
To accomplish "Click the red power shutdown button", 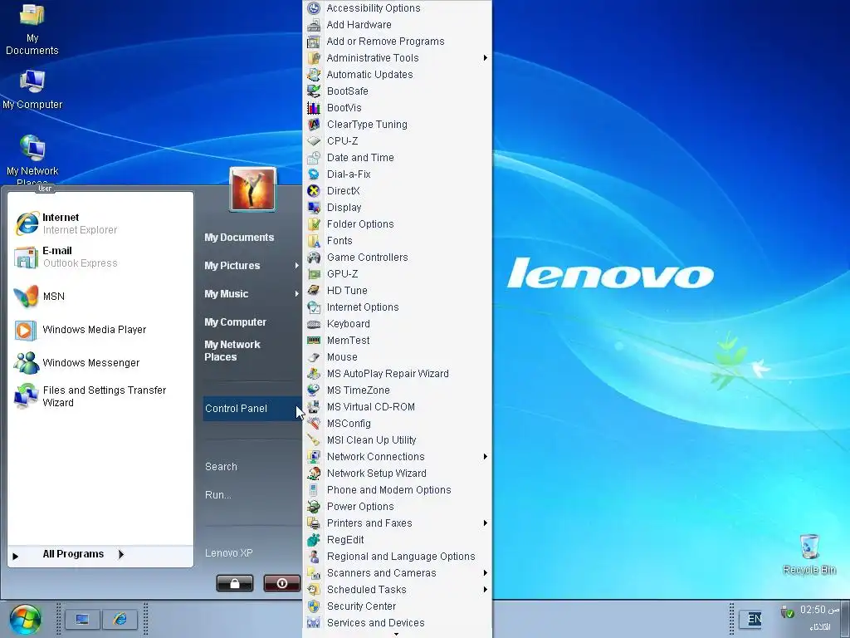I will [x=282, y=583].
